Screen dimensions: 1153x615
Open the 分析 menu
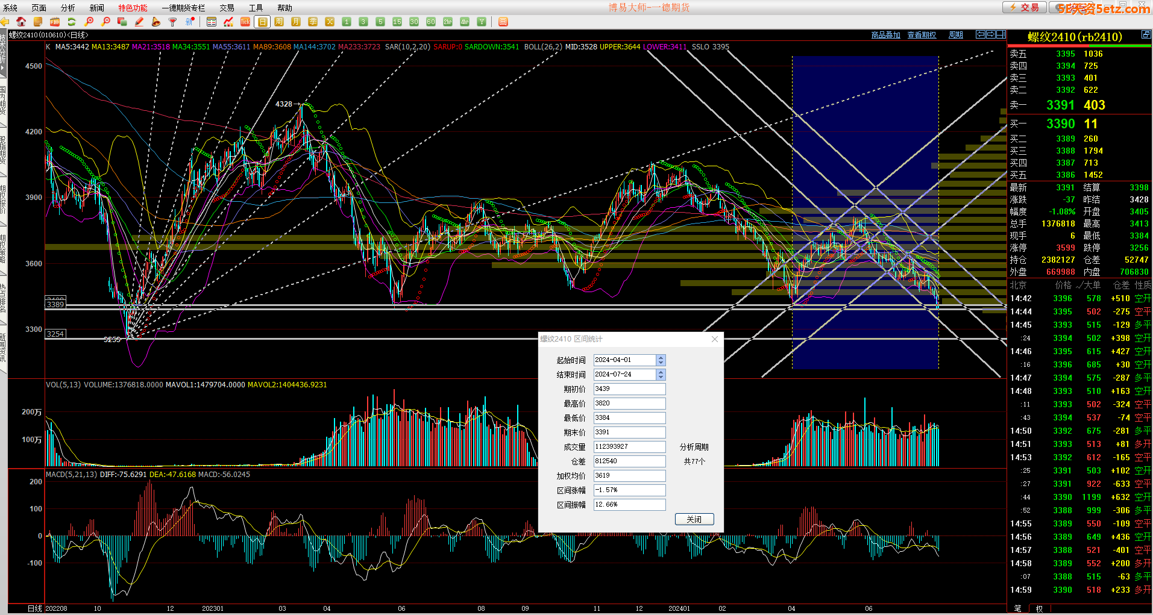pyautogui.click(x=68, y=8)
